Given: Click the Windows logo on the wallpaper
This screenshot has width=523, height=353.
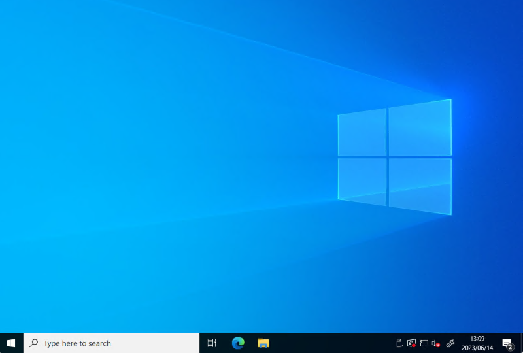Looking at the screenshot, I should [394, 157].
